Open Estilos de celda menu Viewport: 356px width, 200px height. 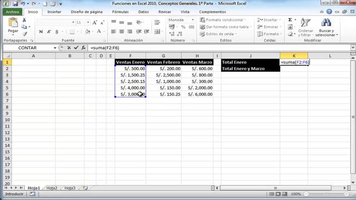[x=219, y=34]
